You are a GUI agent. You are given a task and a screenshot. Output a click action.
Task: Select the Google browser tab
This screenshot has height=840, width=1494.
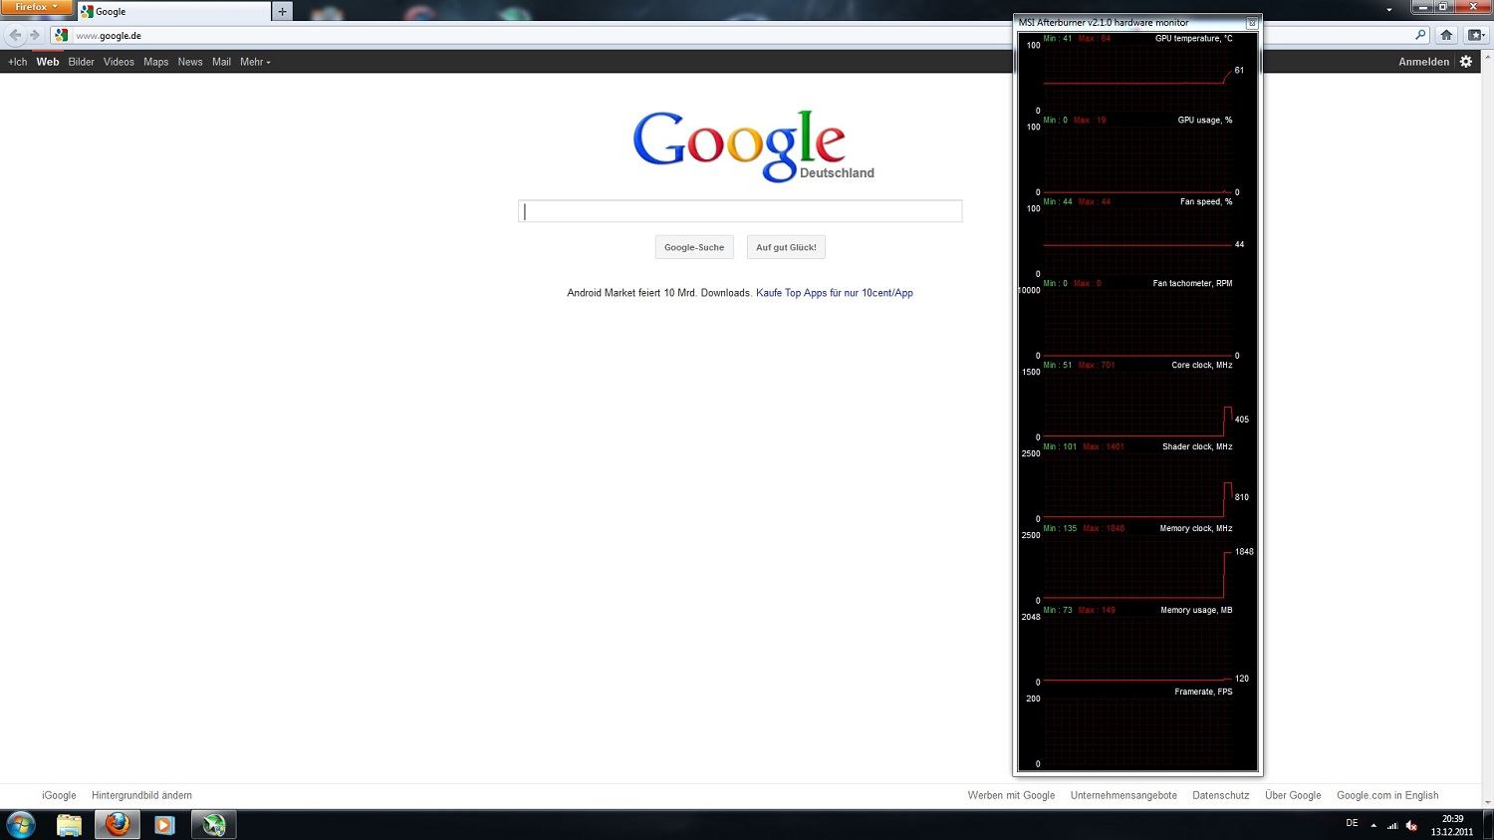(x=174, y=12)
